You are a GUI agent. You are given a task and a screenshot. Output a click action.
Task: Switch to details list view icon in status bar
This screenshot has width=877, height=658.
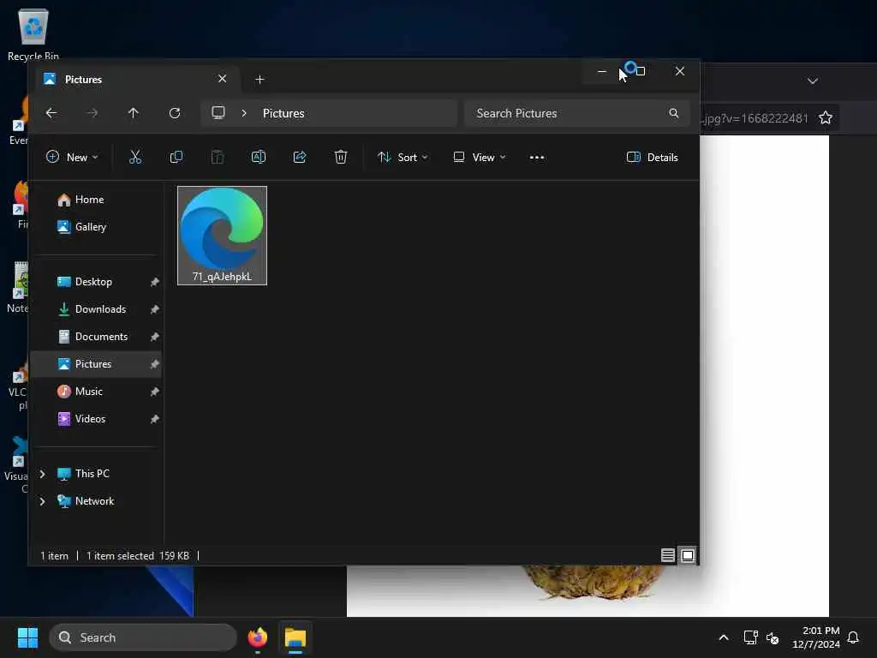point(667,555)
